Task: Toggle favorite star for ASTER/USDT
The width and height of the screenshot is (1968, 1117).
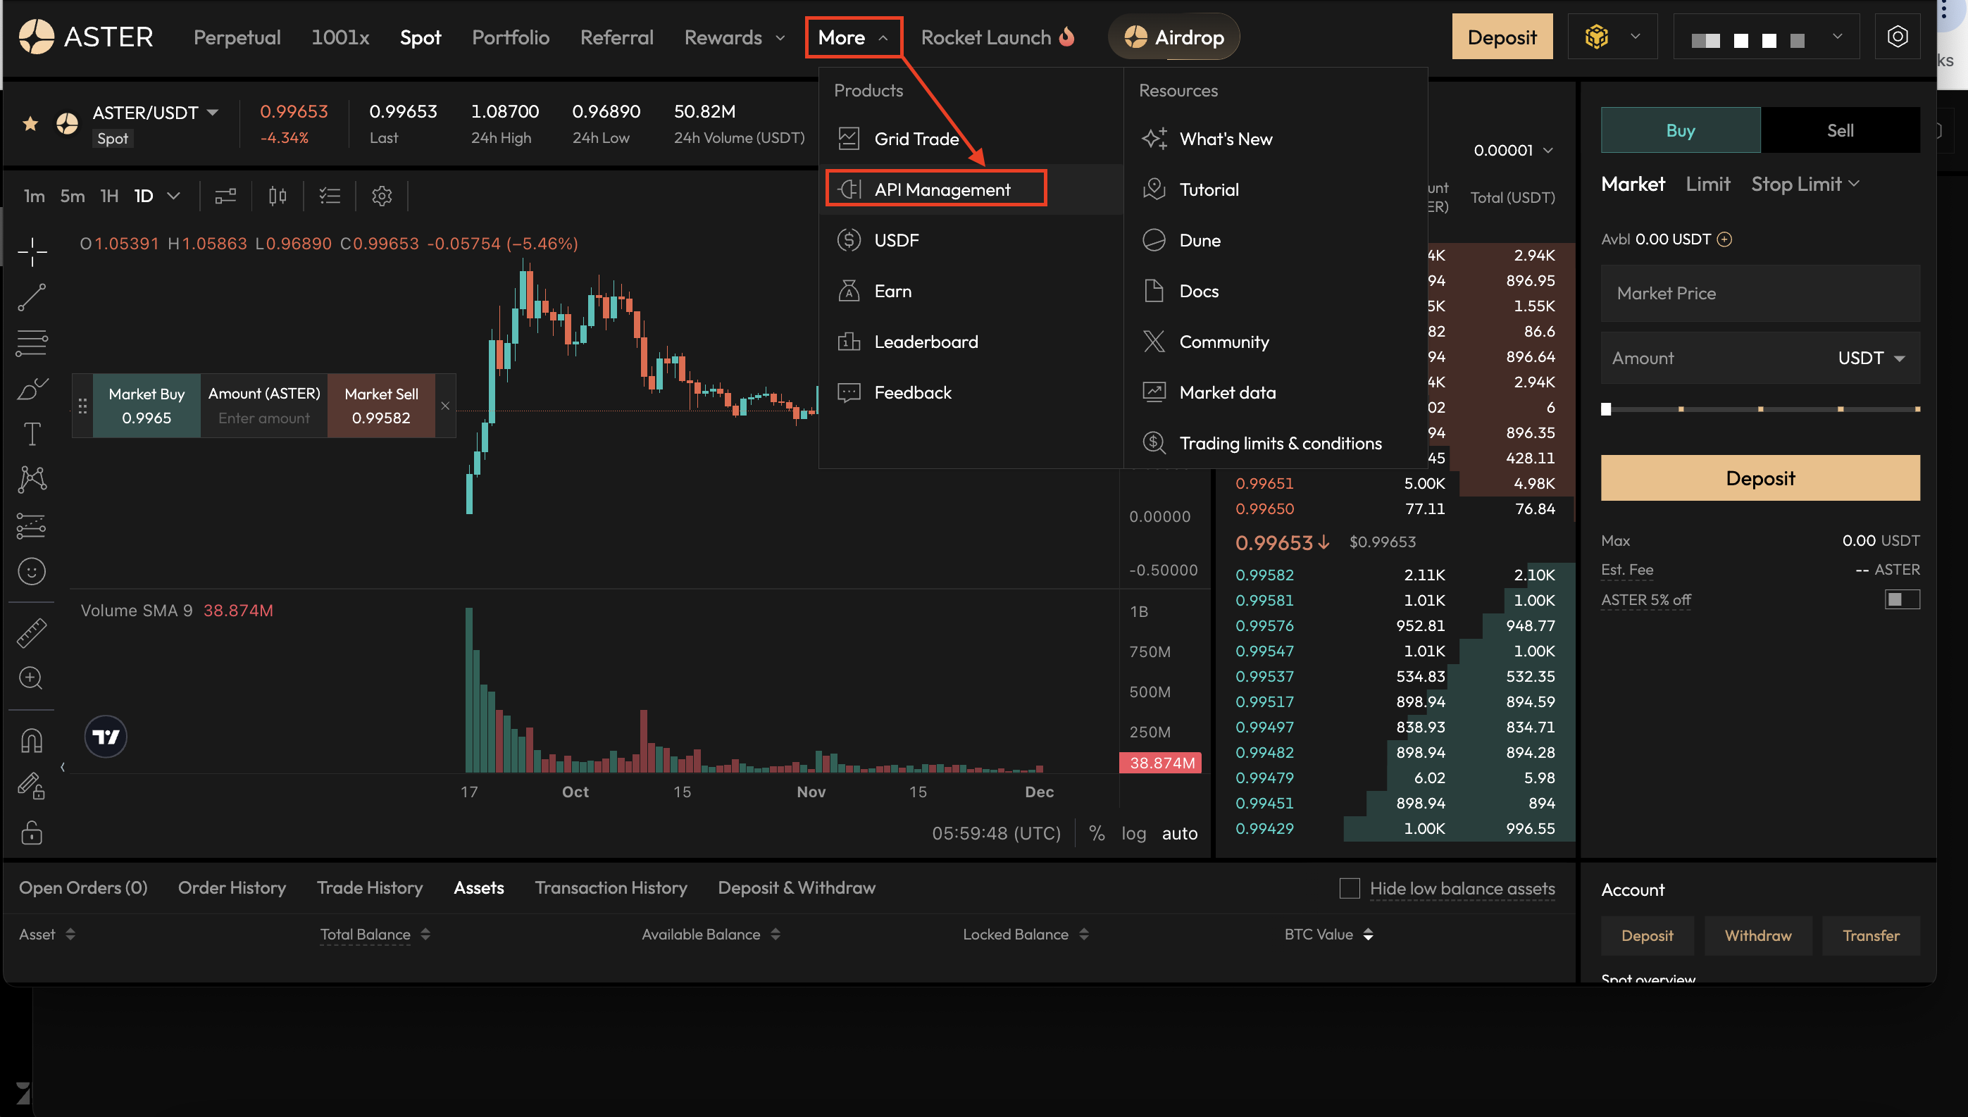Action: click(31, 123)
